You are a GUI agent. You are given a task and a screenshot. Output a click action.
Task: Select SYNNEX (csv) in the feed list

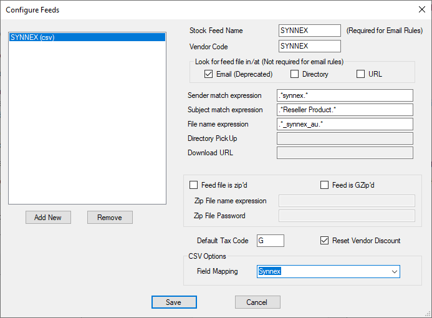[87, 37]
